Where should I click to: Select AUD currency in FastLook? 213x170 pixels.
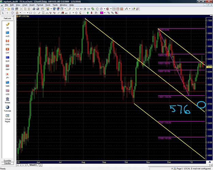coord(7,34)
